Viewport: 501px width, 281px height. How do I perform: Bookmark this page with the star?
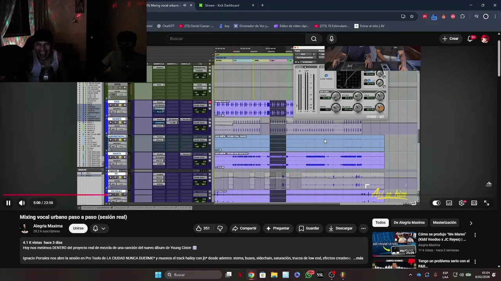click(x=412, y=16)
